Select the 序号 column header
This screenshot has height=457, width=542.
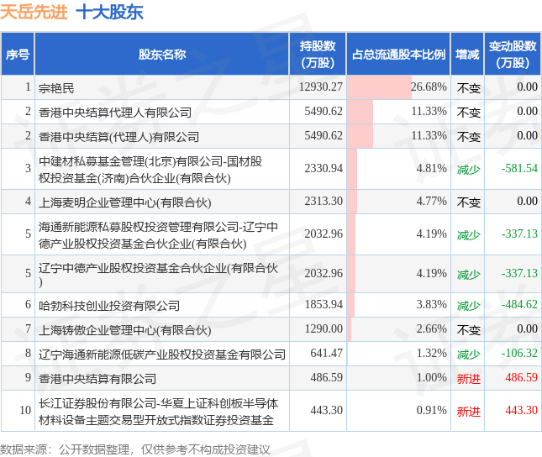(18, 54)
